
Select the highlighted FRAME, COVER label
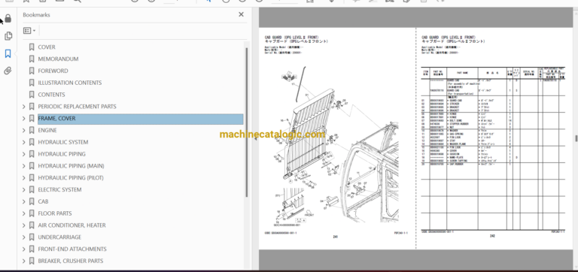coord(56,119)
